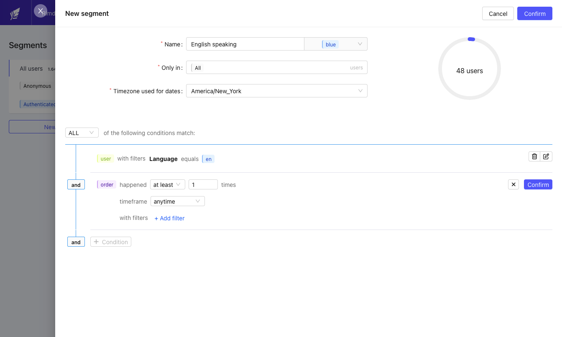
Task: Close the drawer with the round X button
Action: pos(41,11)
